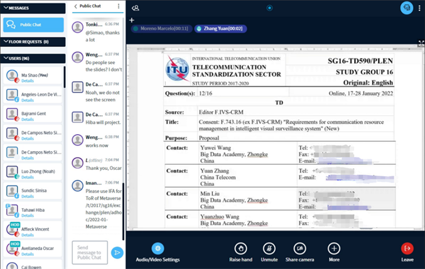This screenshot has height=269, width=425.
Task: Click the Raise hand icon
Action: point(240,248)
